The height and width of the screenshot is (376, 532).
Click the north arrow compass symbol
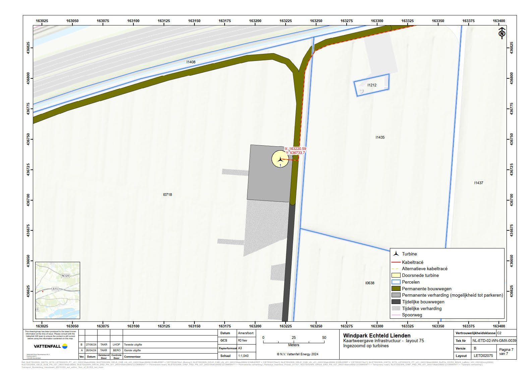coord(502,33)
